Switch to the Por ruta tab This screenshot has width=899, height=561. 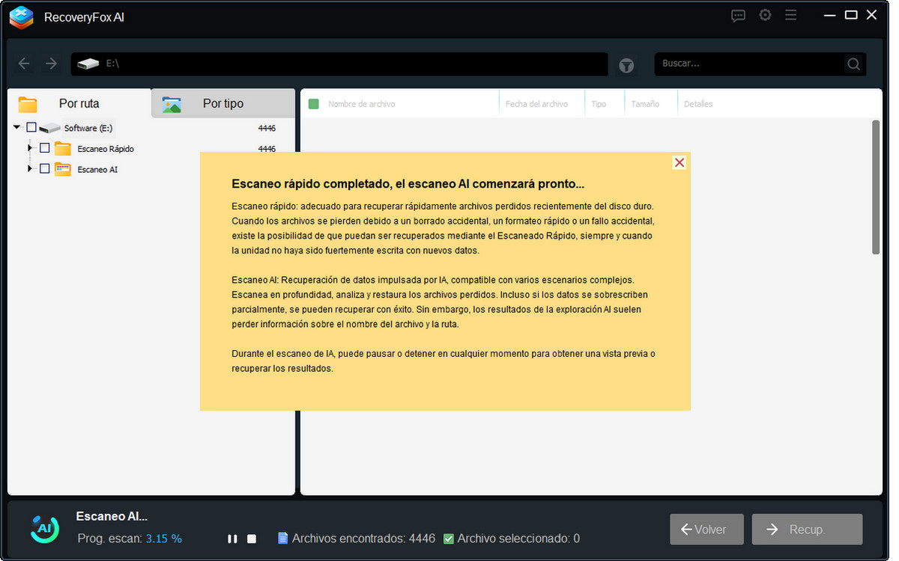click(77, 103)
